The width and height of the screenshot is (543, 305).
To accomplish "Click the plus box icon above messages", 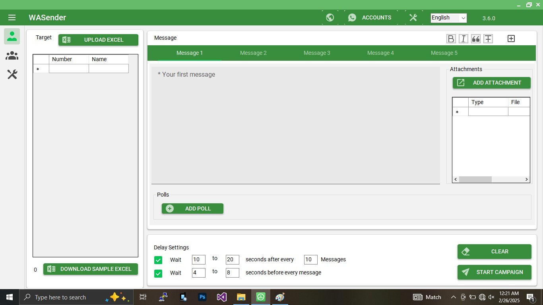I will [x=511, y=39].
